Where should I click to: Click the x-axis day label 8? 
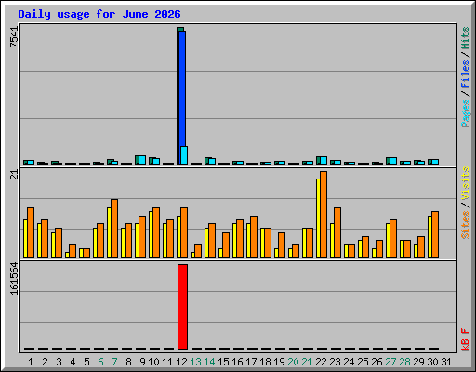click(128, 362)
